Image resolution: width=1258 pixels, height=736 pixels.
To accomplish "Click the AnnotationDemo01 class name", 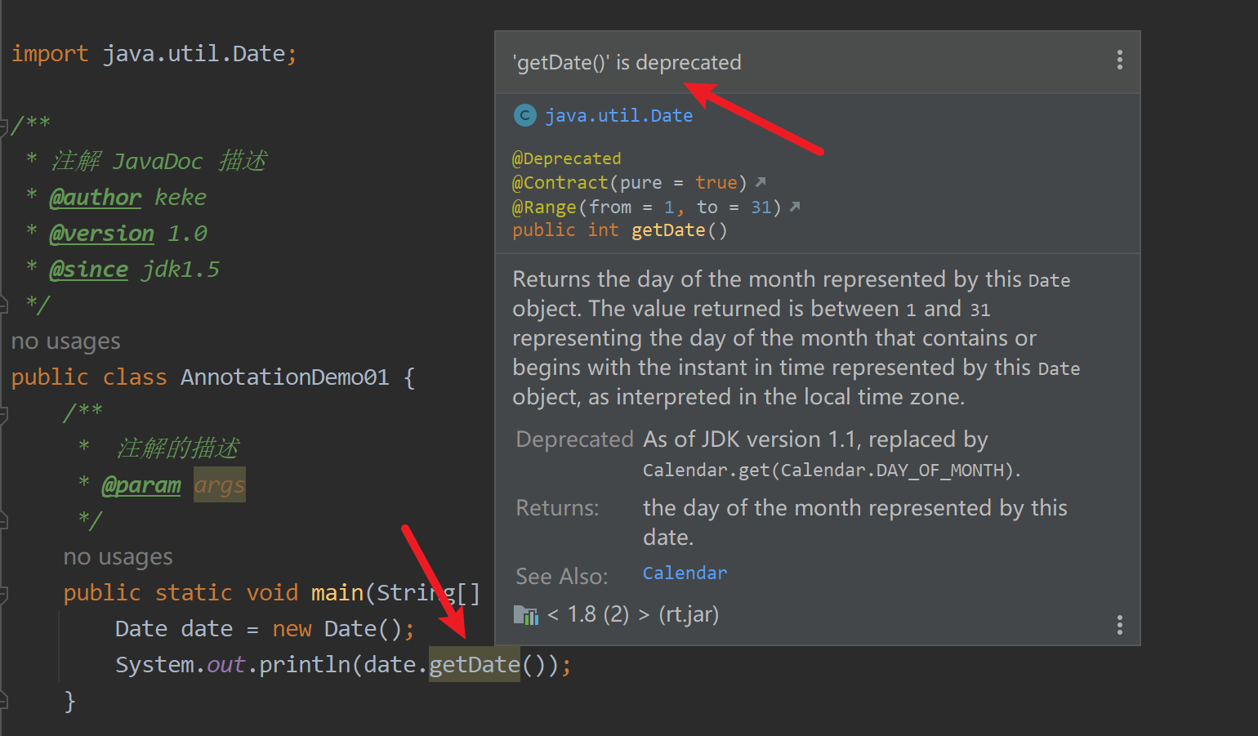I will (284, 377).
